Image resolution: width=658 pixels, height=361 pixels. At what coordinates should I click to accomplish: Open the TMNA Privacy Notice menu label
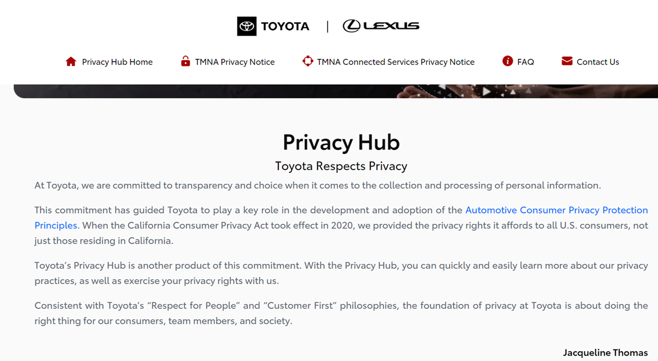[x=235, y=62]
